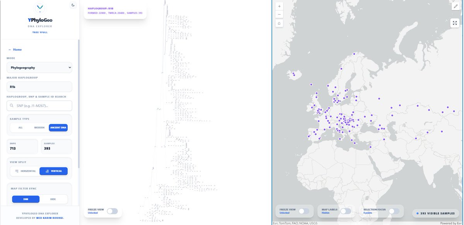Open the Mode dropdown
The image size is (464, 225).
tap(39, 67)
